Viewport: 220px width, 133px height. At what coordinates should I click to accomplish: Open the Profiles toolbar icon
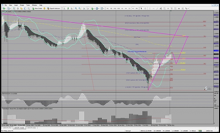pyautogui.click(x=8, y=8)
